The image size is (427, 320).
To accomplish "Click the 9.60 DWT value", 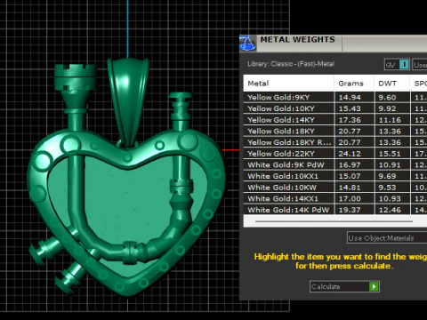I will click(387, 97).
